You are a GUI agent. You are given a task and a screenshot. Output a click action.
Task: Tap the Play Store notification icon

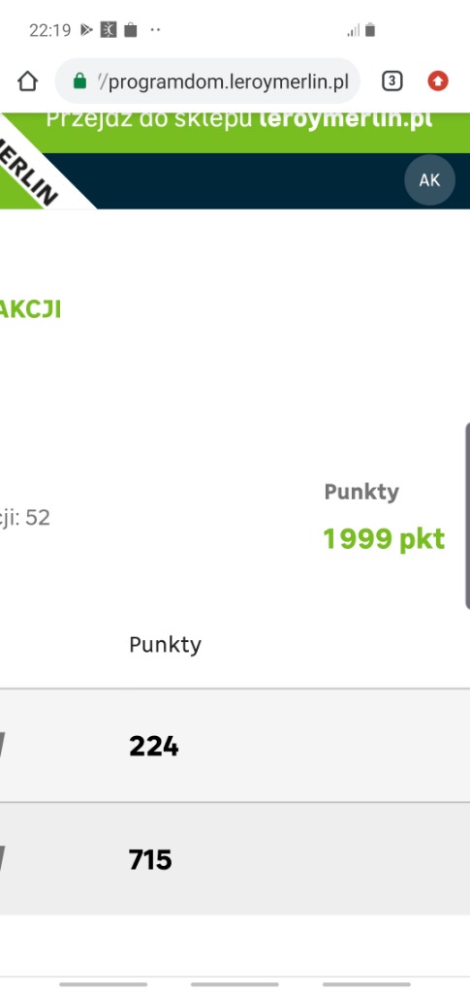click(x=86, y=30)
